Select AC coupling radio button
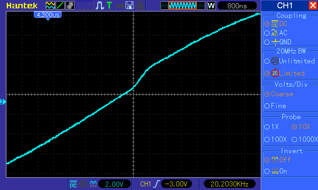Viewport: 318px width, 190px height. coord(267,33)
